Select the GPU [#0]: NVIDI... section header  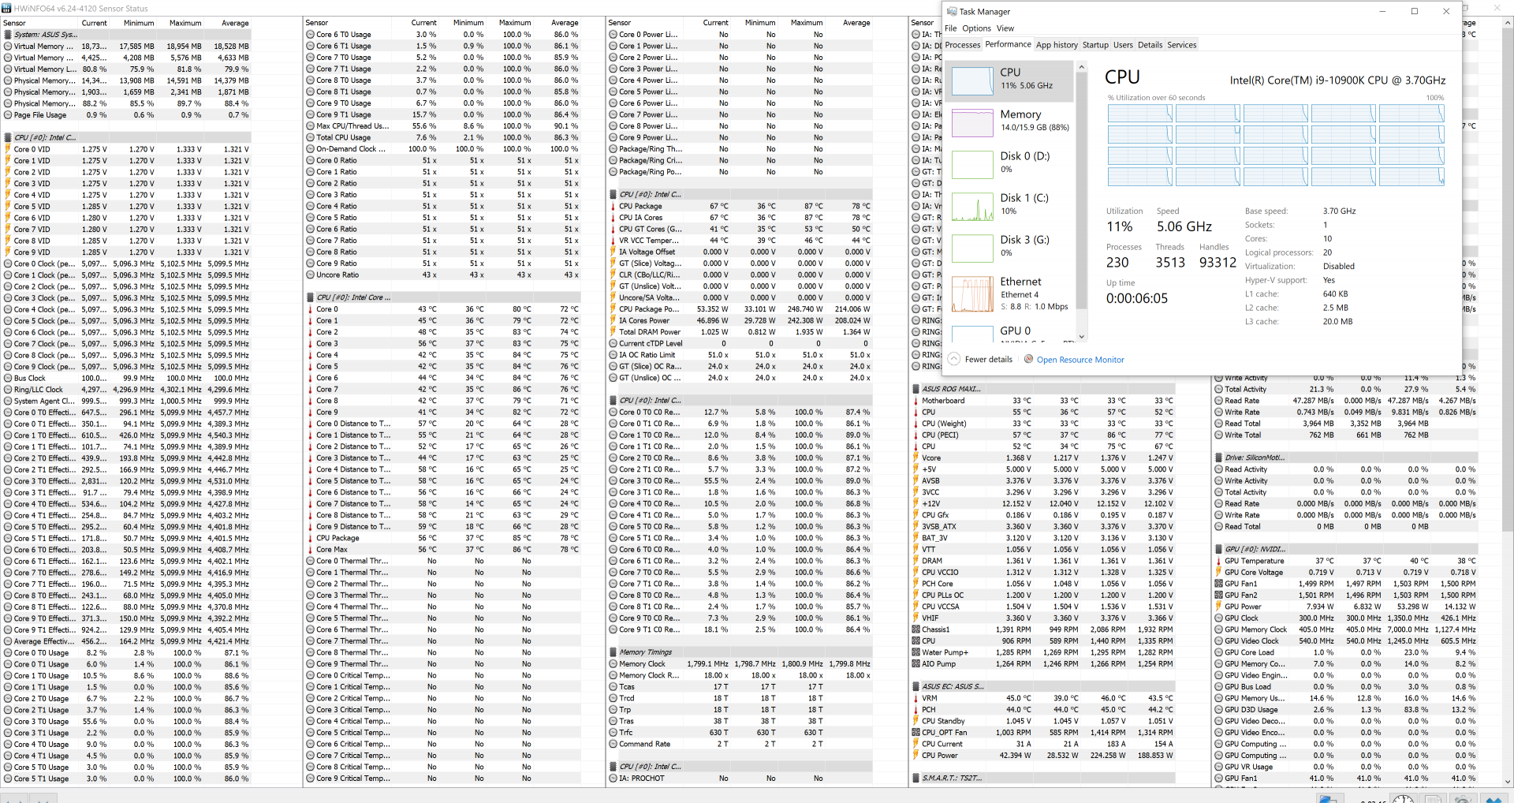[1346, 549]
